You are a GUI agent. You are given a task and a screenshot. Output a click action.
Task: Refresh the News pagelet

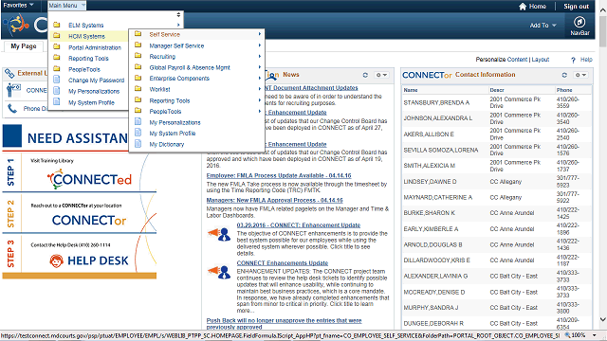365,75
